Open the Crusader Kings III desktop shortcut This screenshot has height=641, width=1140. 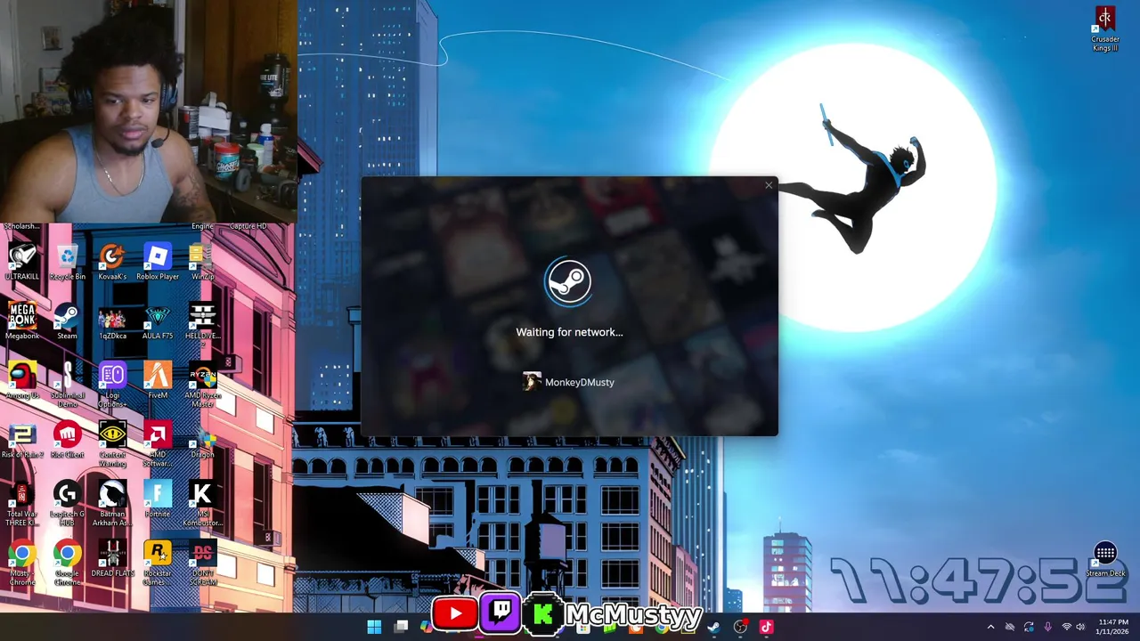pyautogui.click(x=1105, y=29)
